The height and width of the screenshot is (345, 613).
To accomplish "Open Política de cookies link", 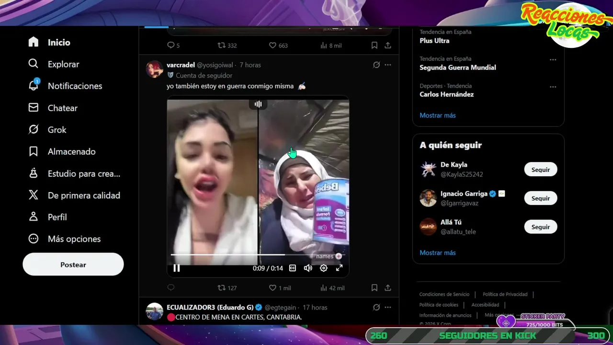I will (x=439, y=305).
